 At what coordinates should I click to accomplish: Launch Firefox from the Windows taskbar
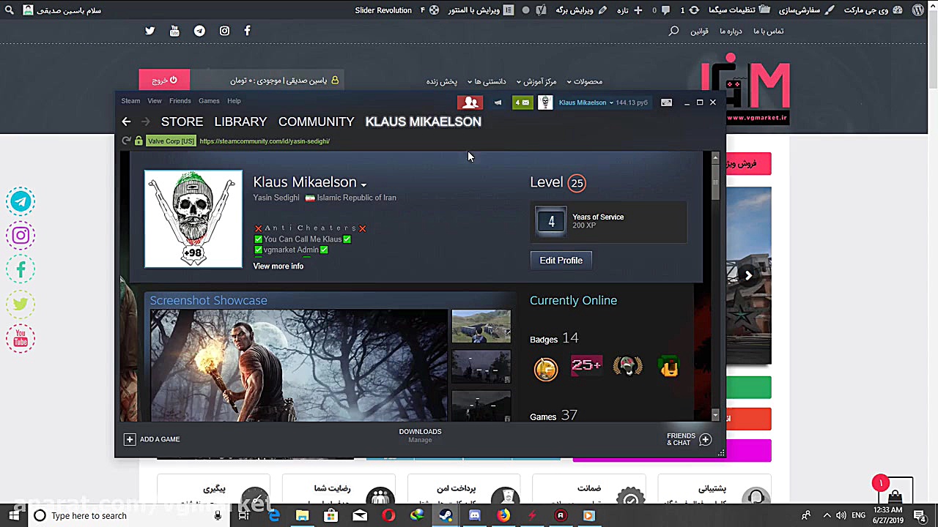pyautogui.click(x=503, y=515)
